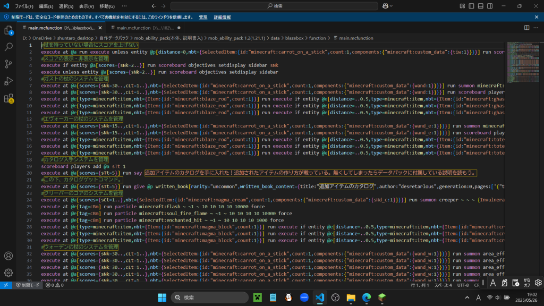Click the OneDrive breadcrumb
The height and width of the screenshot is (306, 544).
[42, 38]
